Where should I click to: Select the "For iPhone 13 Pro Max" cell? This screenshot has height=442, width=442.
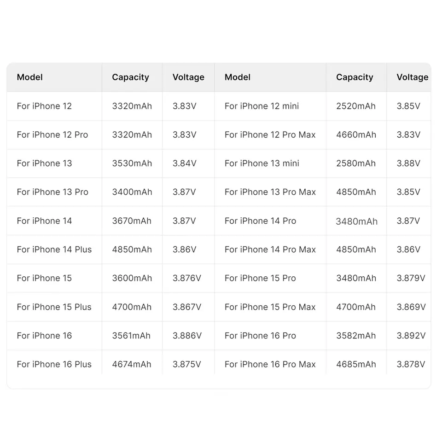click(x=270, y=192)
